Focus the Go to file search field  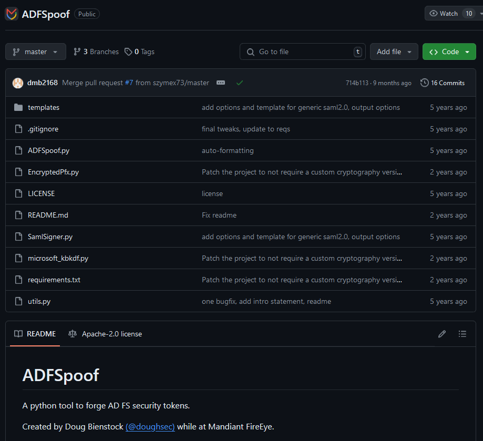click(303, 52)
